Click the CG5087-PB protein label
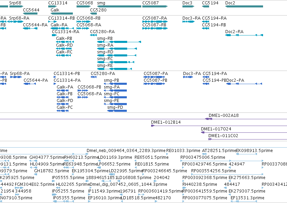The image size is (287, 203). (x=155, y=80)
